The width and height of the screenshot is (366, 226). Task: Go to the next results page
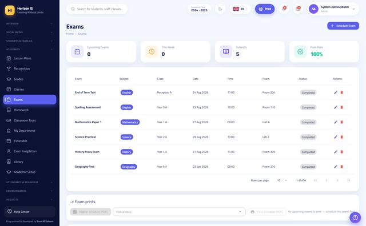pos(337,180)
